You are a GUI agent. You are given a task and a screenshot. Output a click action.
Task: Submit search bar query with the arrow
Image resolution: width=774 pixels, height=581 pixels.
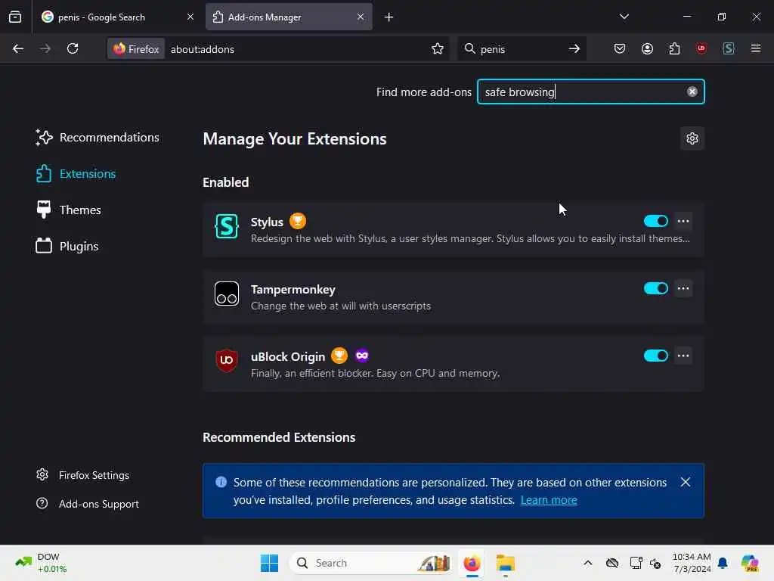click(574, 48)
